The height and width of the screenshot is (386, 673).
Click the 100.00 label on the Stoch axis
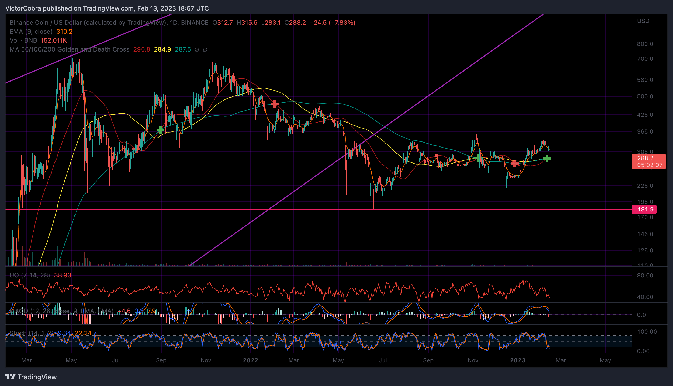pos(647,332)
